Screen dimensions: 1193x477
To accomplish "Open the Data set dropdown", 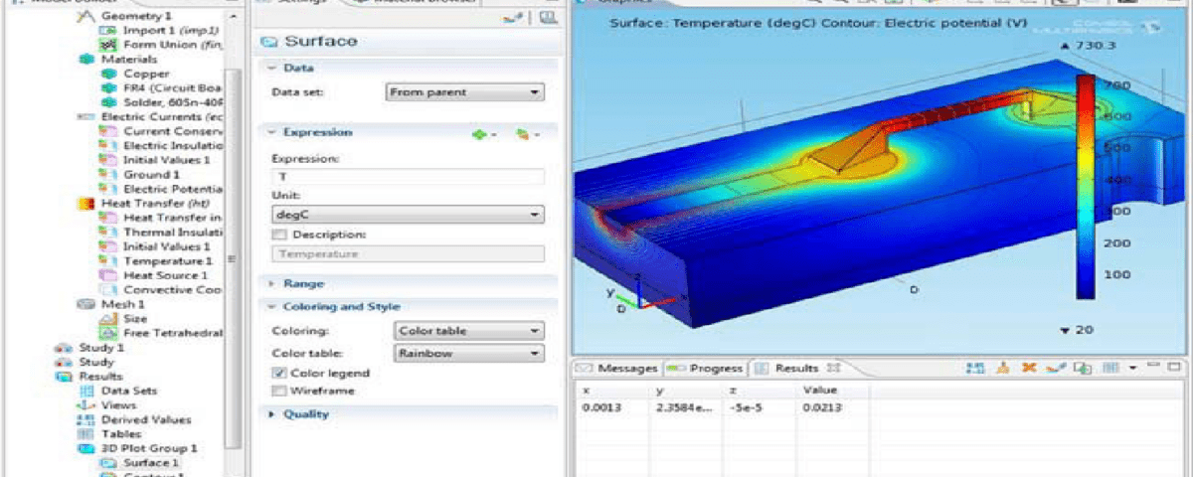I will pyautogui.click(x=464, y=92).
